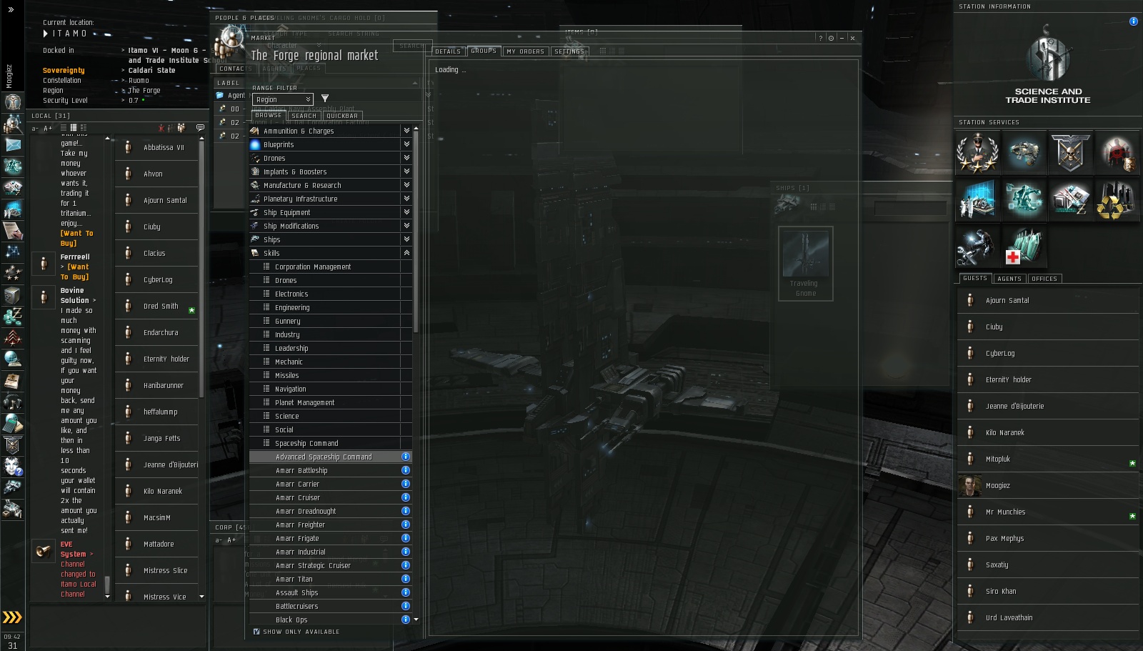Toggle the third Local list view mode

pyautogui.click(x=83, y=128)
